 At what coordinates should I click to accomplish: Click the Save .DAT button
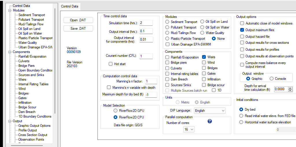tap(78, 29)
